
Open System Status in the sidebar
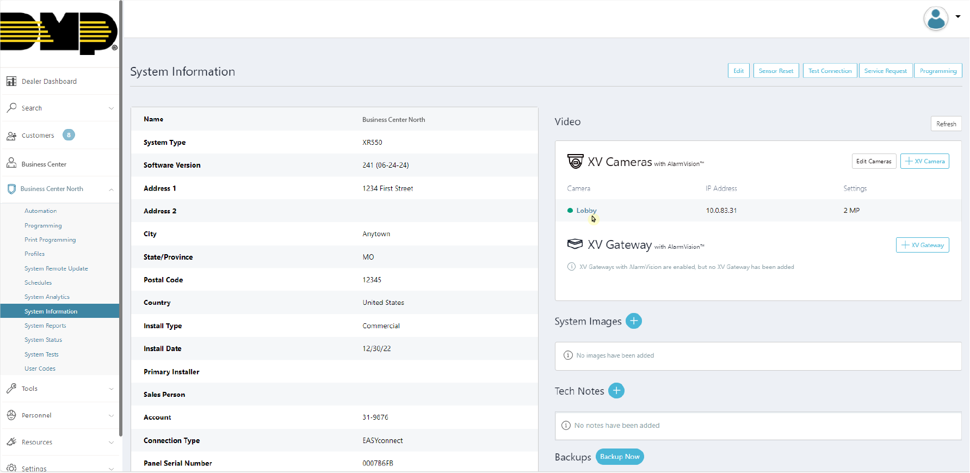(x=43, y=340)
